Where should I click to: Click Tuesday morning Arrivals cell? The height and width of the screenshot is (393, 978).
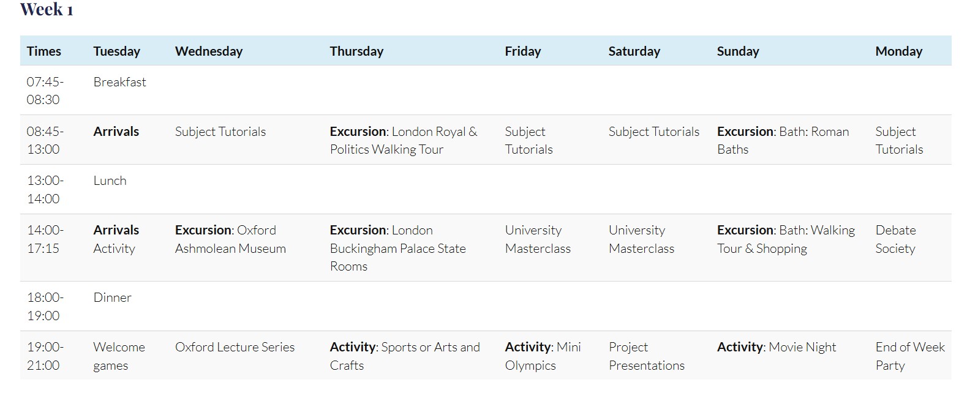pos(116,132)
